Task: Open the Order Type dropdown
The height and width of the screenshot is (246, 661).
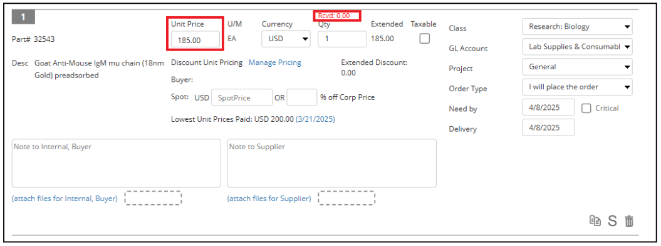Action: pyautogui.click(x=577, y=87)
